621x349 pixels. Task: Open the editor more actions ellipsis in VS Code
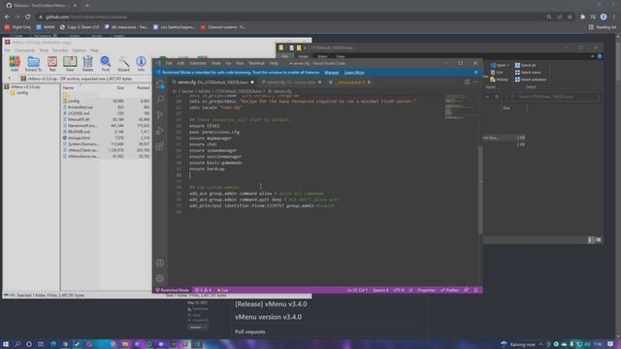click(475, 81)
